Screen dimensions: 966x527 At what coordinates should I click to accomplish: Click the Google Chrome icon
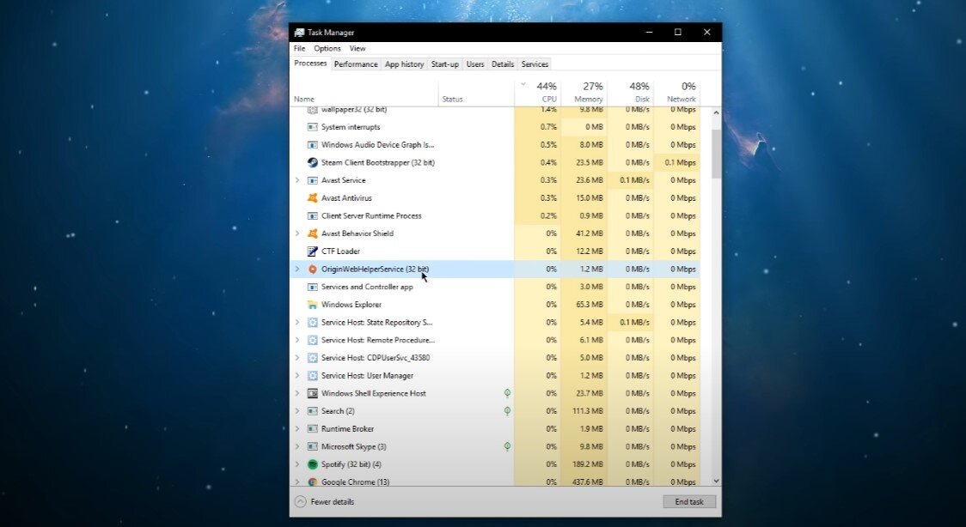(x=312, y=482)
